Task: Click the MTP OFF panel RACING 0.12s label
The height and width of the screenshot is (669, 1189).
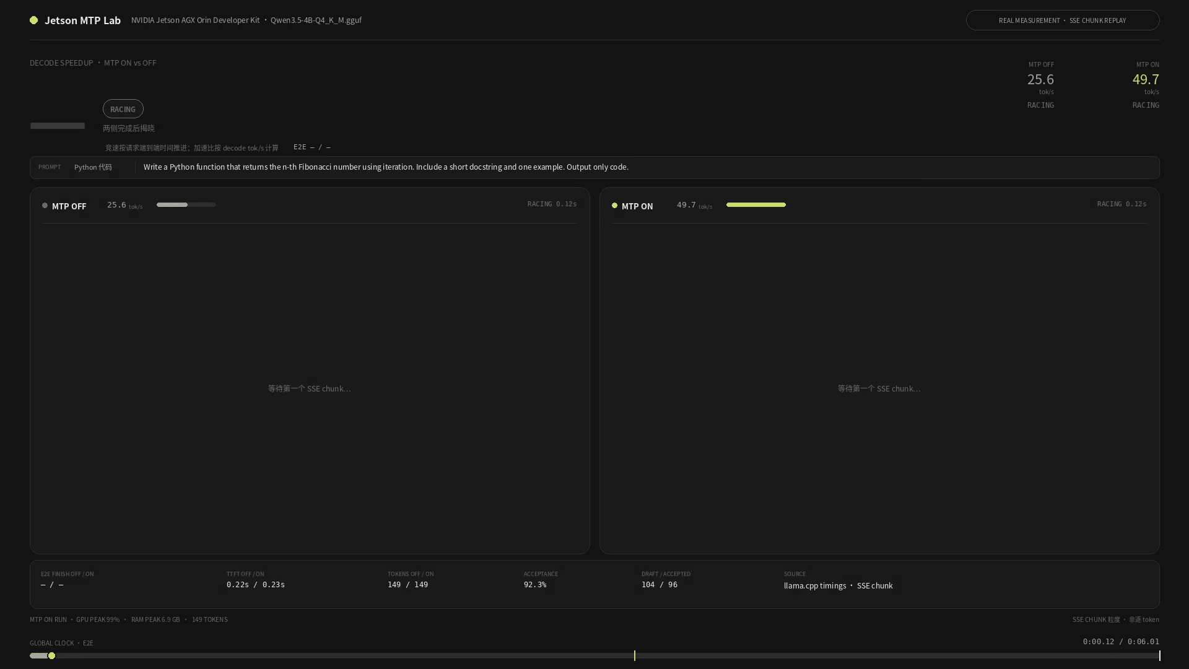Action: [552, 204]
